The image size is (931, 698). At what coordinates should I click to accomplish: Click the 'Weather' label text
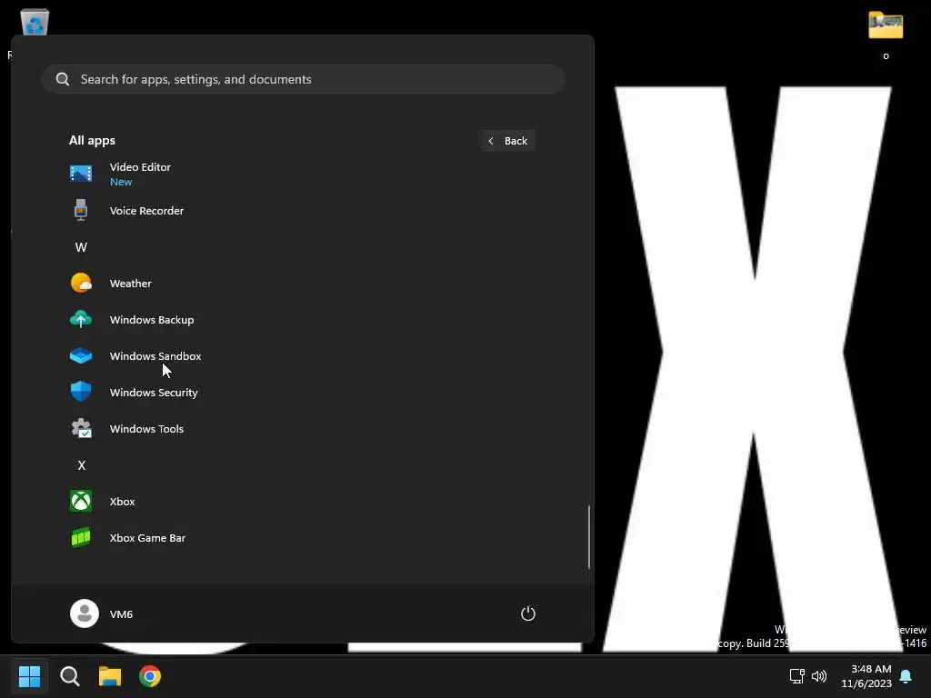131,284
